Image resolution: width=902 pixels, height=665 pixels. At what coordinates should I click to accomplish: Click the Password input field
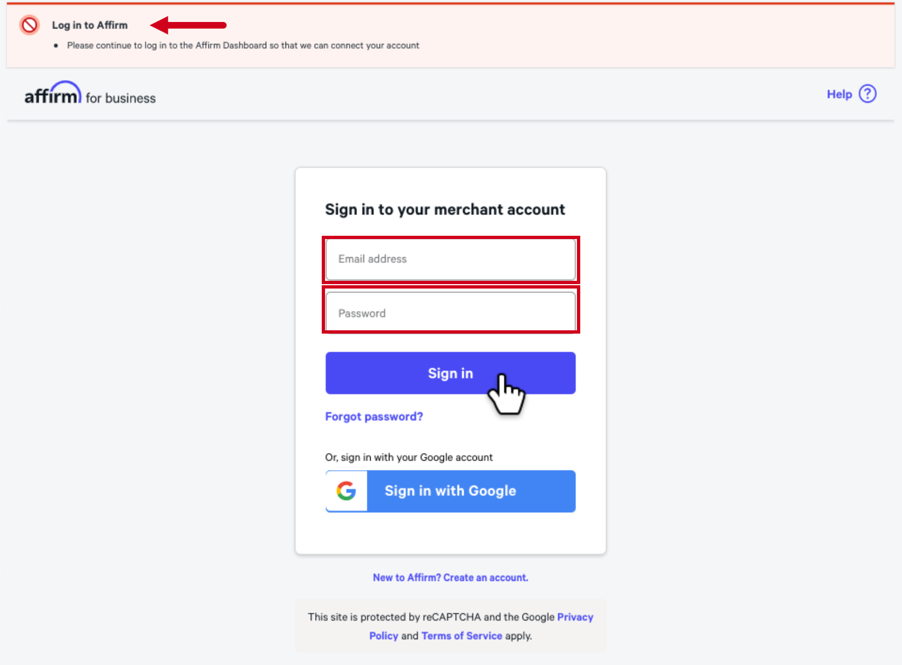click(x=450, y=312)
